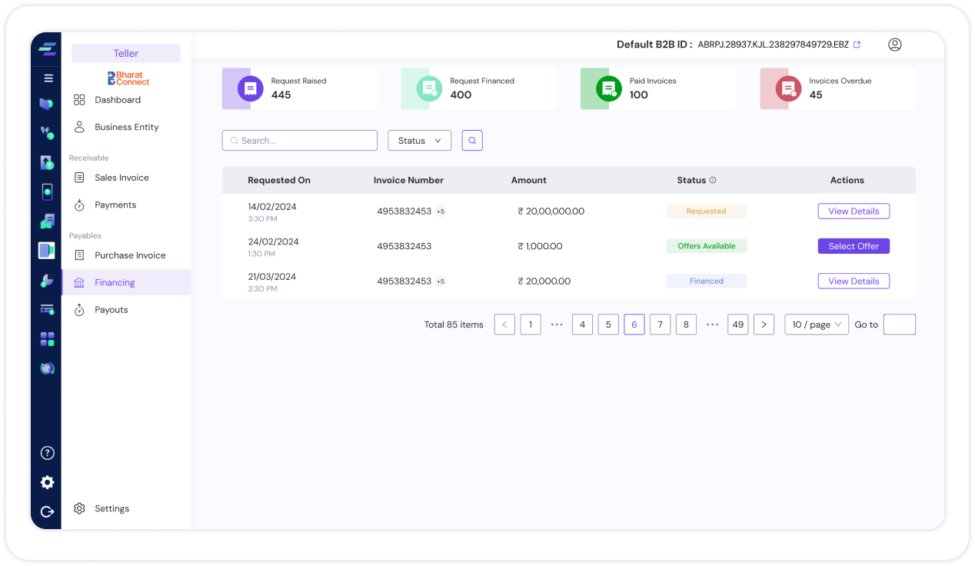Expand the +5 badge on 14/02/2024 invoice
This screenshot has height=566, width=975.
click(x=441, y=211)
